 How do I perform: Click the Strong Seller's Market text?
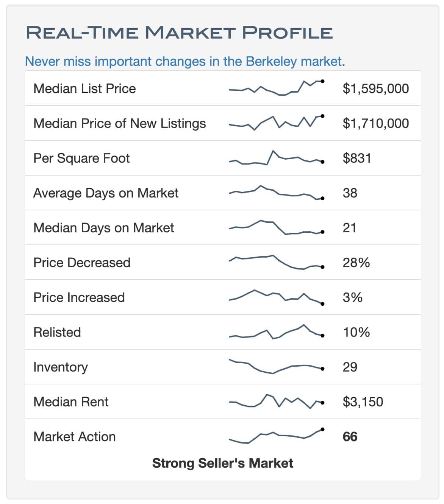pos(222,463)
